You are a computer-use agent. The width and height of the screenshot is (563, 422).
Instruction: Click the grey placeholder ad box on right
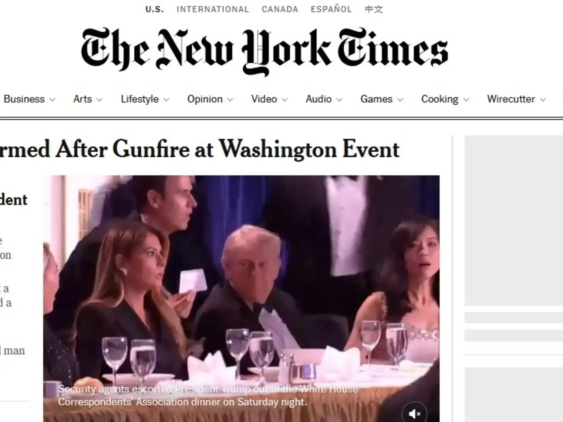[x=514, y=220]
